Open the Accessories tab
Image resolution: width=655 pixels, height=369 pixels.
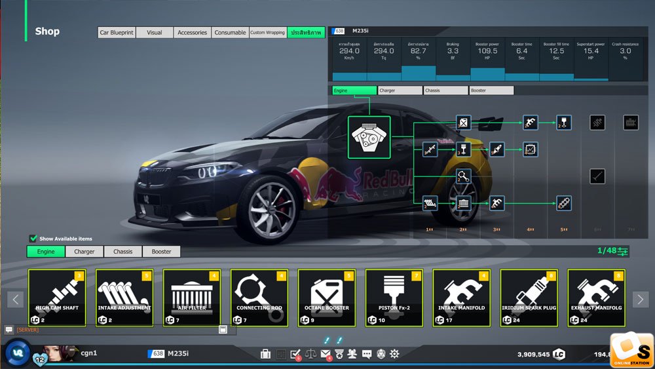[192, 32]
